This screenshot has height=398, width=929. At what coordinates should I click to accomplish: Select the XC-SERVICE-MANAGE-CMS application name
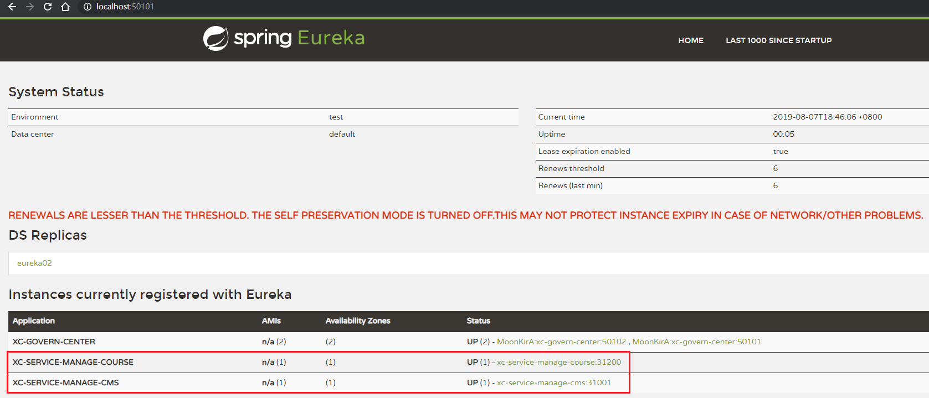point(66,383)
